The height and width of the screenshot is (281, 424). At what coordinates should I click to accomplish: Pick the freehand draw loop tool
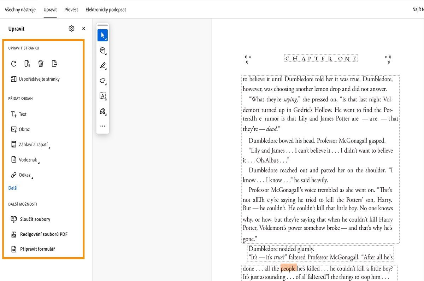pyautogui.click(x=102, y=81)
